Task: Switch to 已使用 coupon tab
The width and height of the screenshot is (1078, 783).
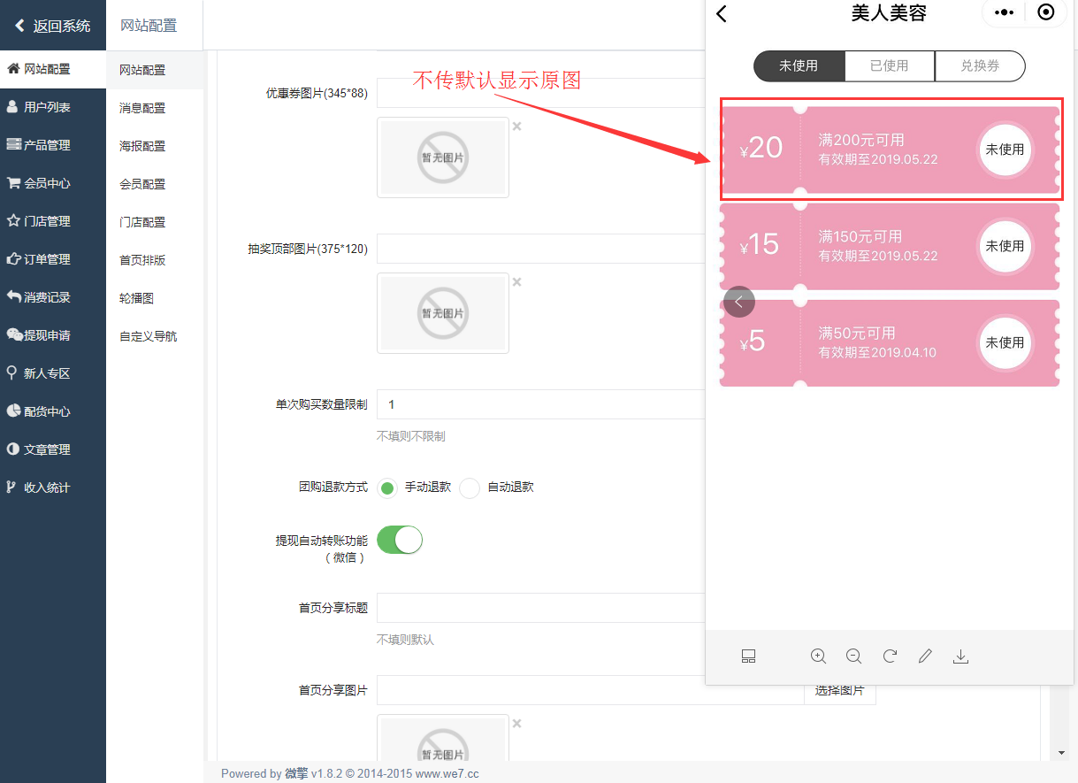Action: coord(889,65)
